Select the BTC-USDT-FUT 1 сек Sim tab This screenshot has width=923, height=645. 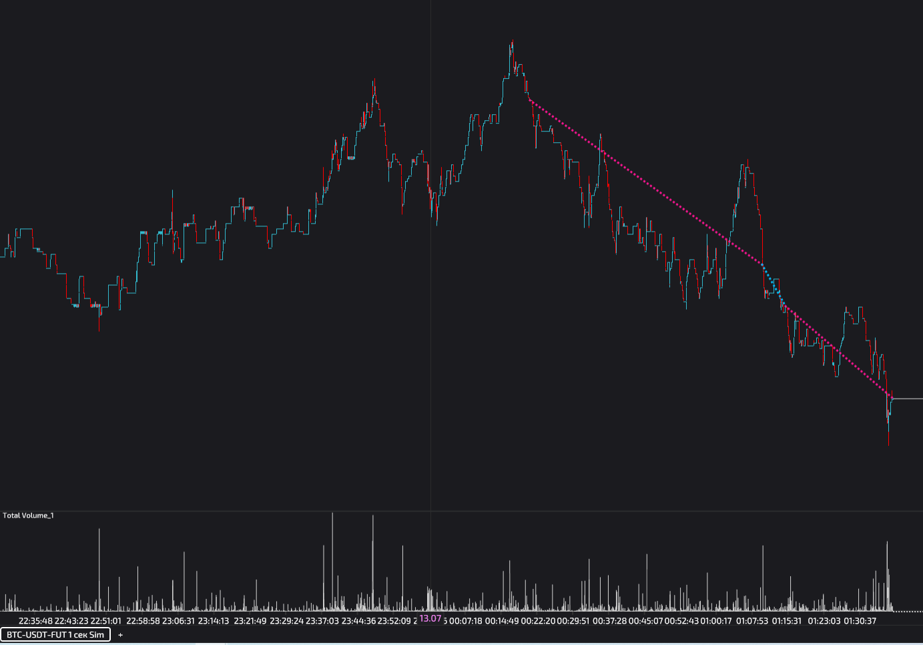tap(55, 634)
